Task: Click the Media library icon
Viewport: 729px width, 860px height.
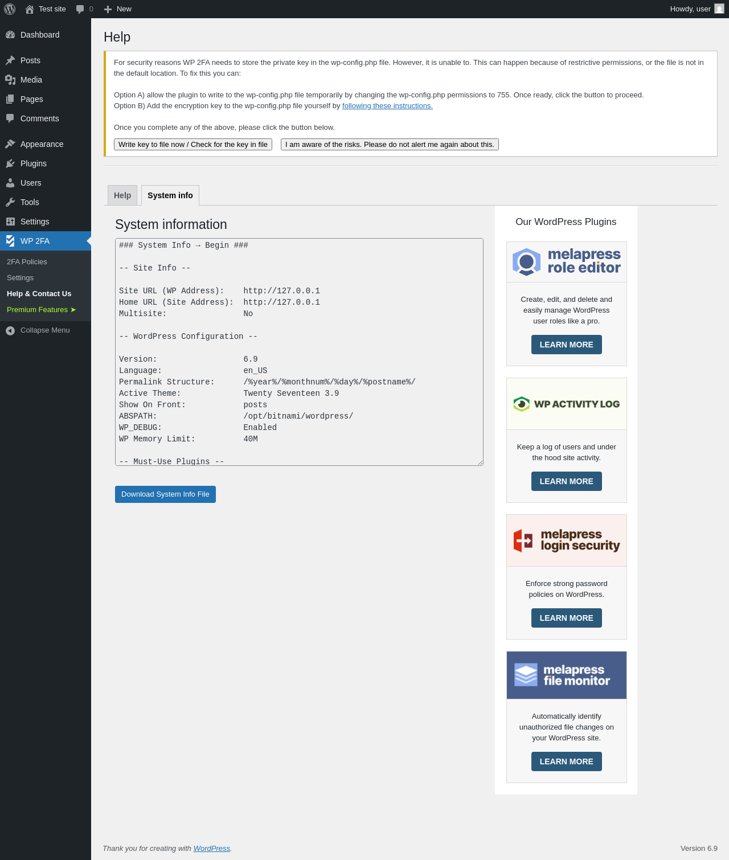Action: pos(10,80)
